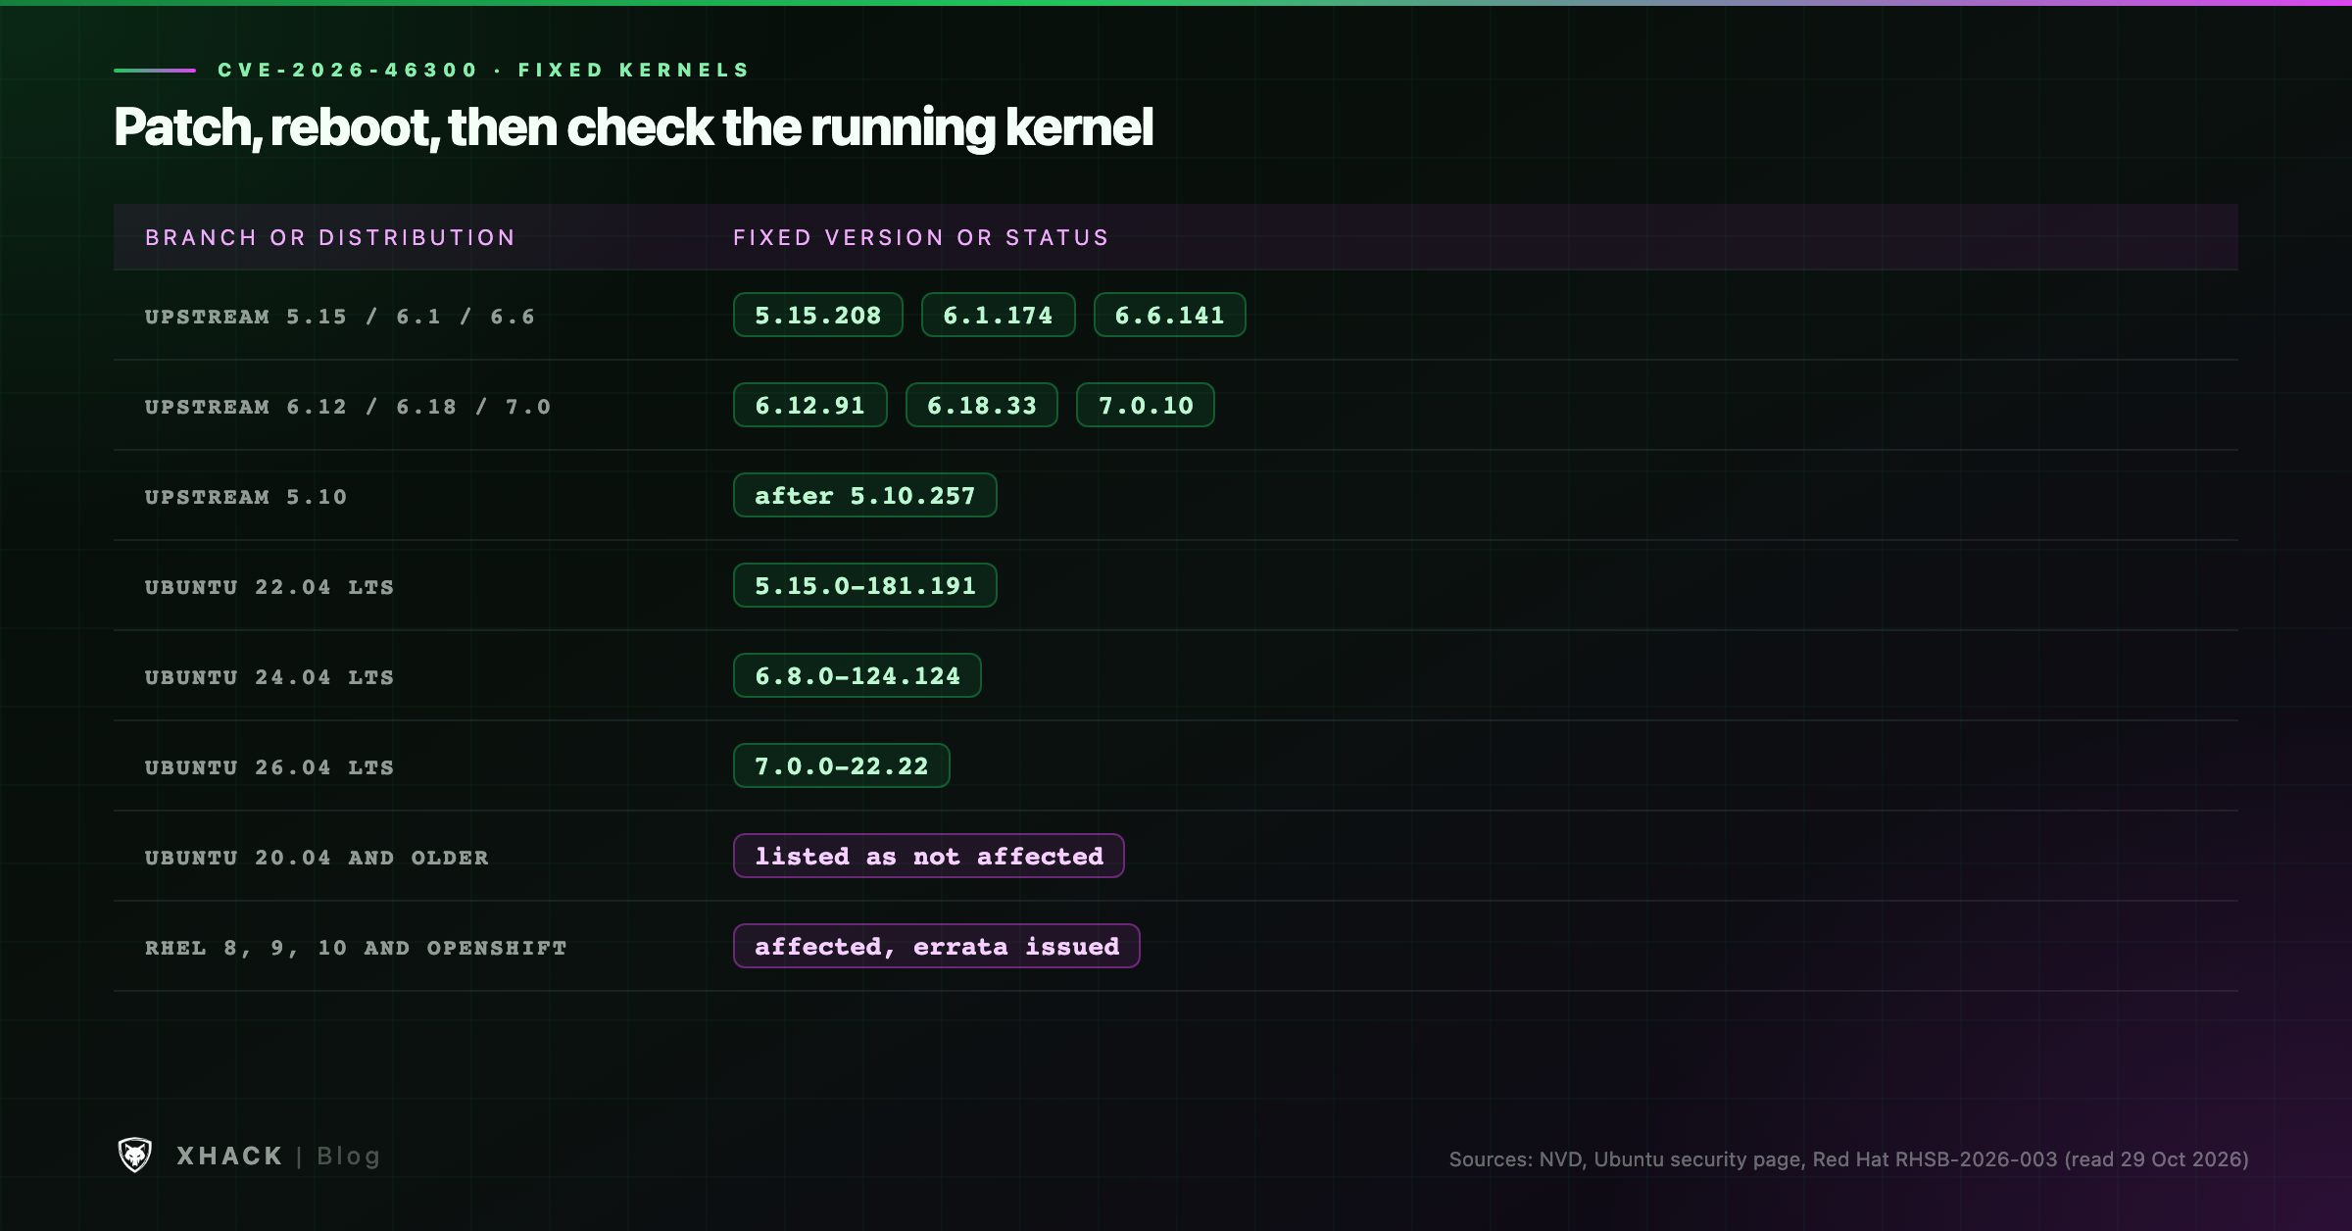
Task: Click the 'Patch, reboot, then check the running kernel' headline
Action: tap(633, 127)
